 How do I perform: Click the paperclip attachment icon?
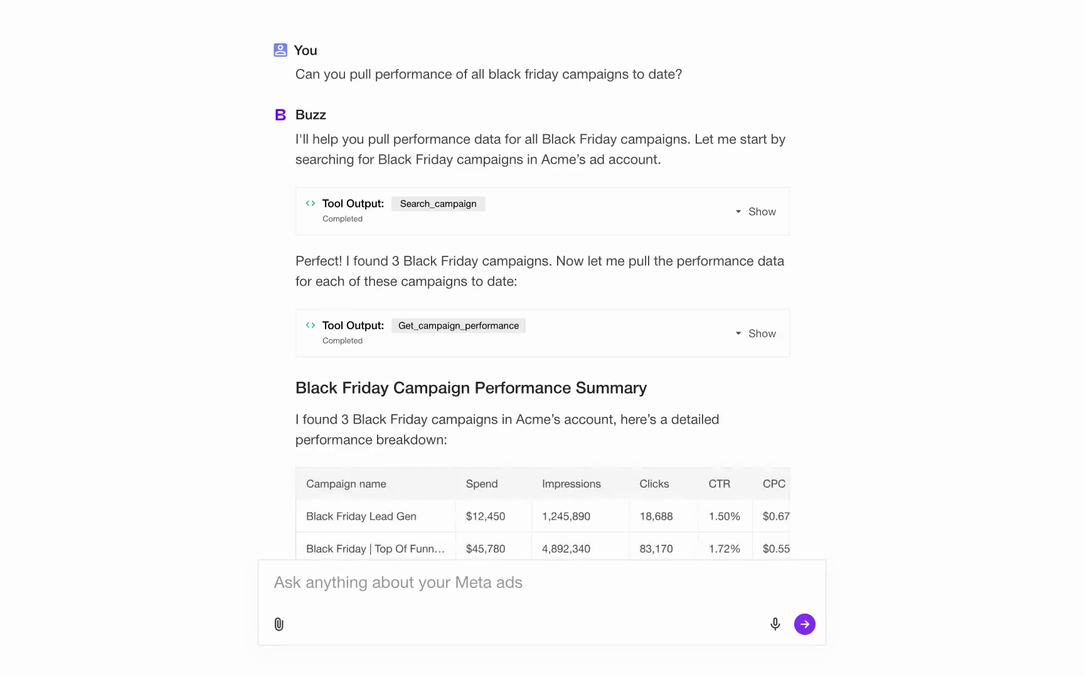point(279,624)
